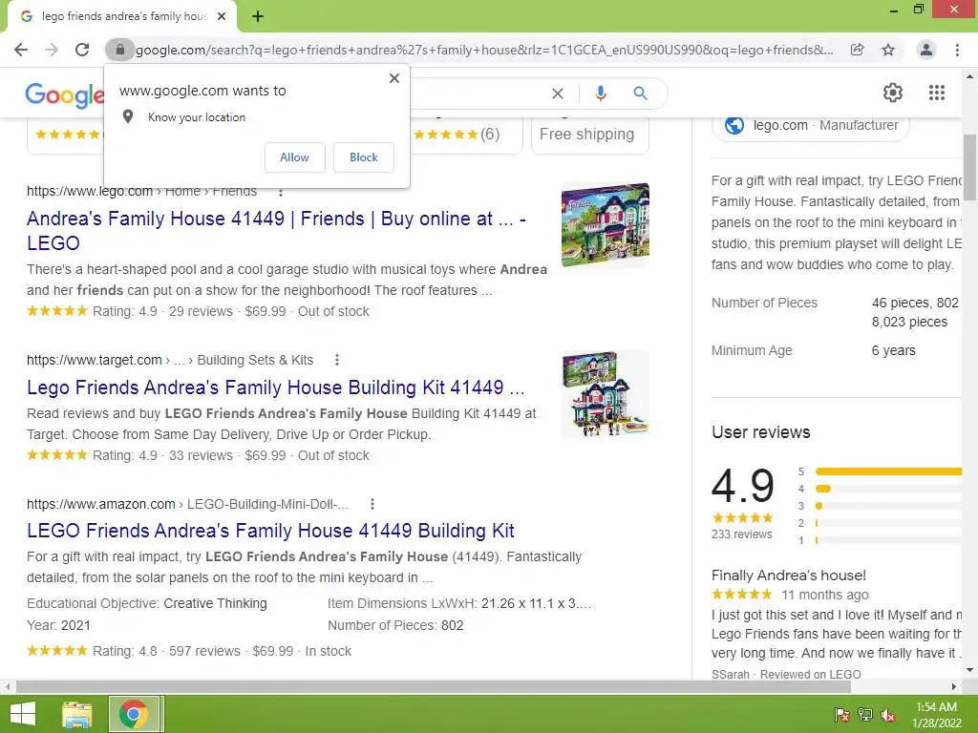Click the 3-star rating bar
The image size is (978, 733).
click(x=888, y=506)
